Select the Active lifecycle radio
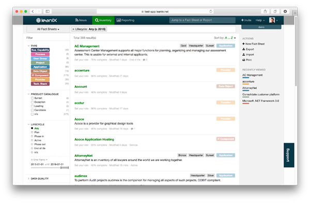 (32, 140)
